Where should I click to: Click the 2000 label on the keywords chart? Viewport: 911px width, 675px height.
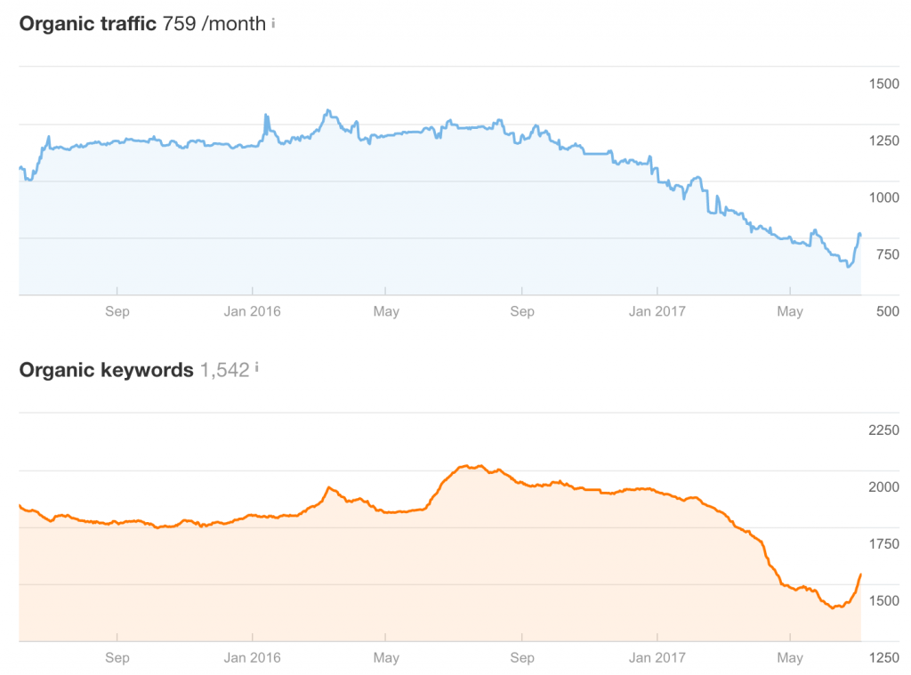pos(883,487)
